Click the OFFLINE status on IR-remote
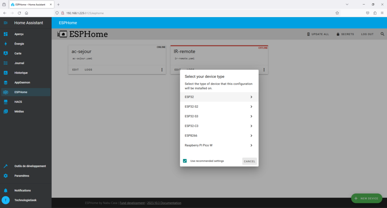Viewport: 387px width, 208px height. [x=263, y=48]
